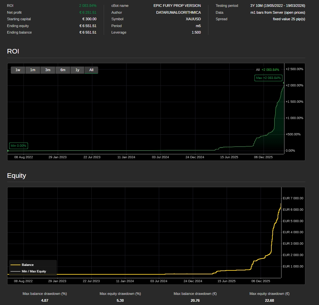The width and height of the screenshot is (319, 305).
Task: Click the green start dot on ROI chart
Action: coord(8,151)
